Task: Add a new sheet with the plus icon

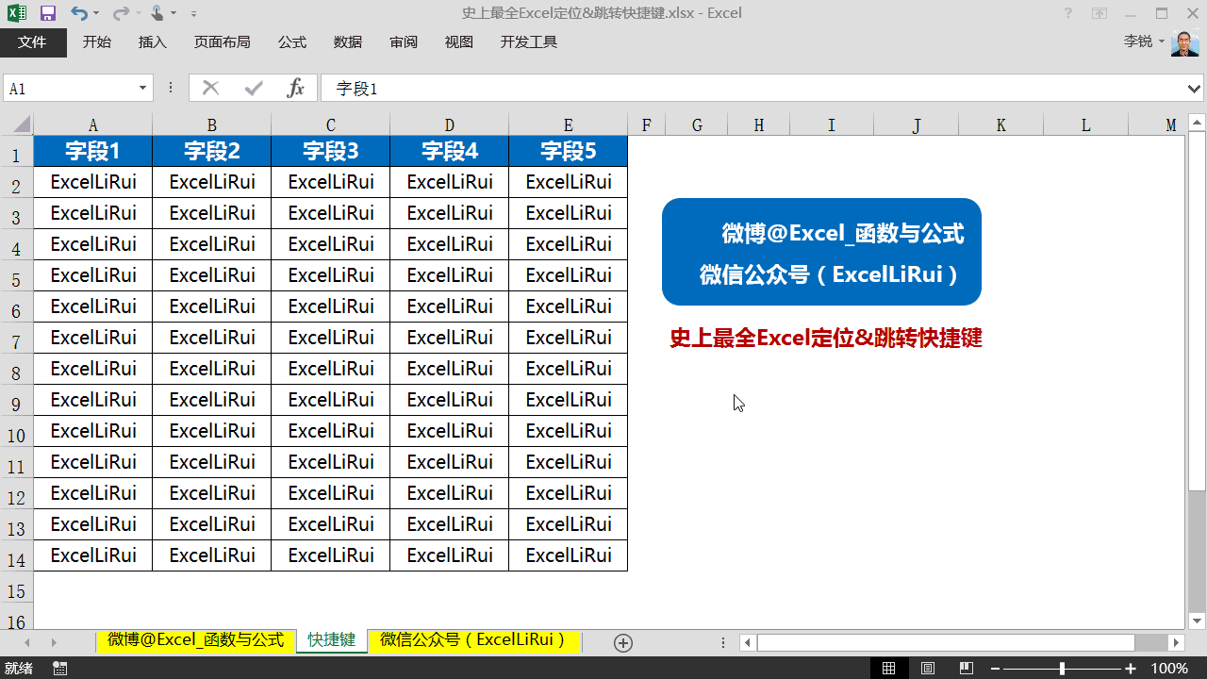Action: click(x=622, y=642)
